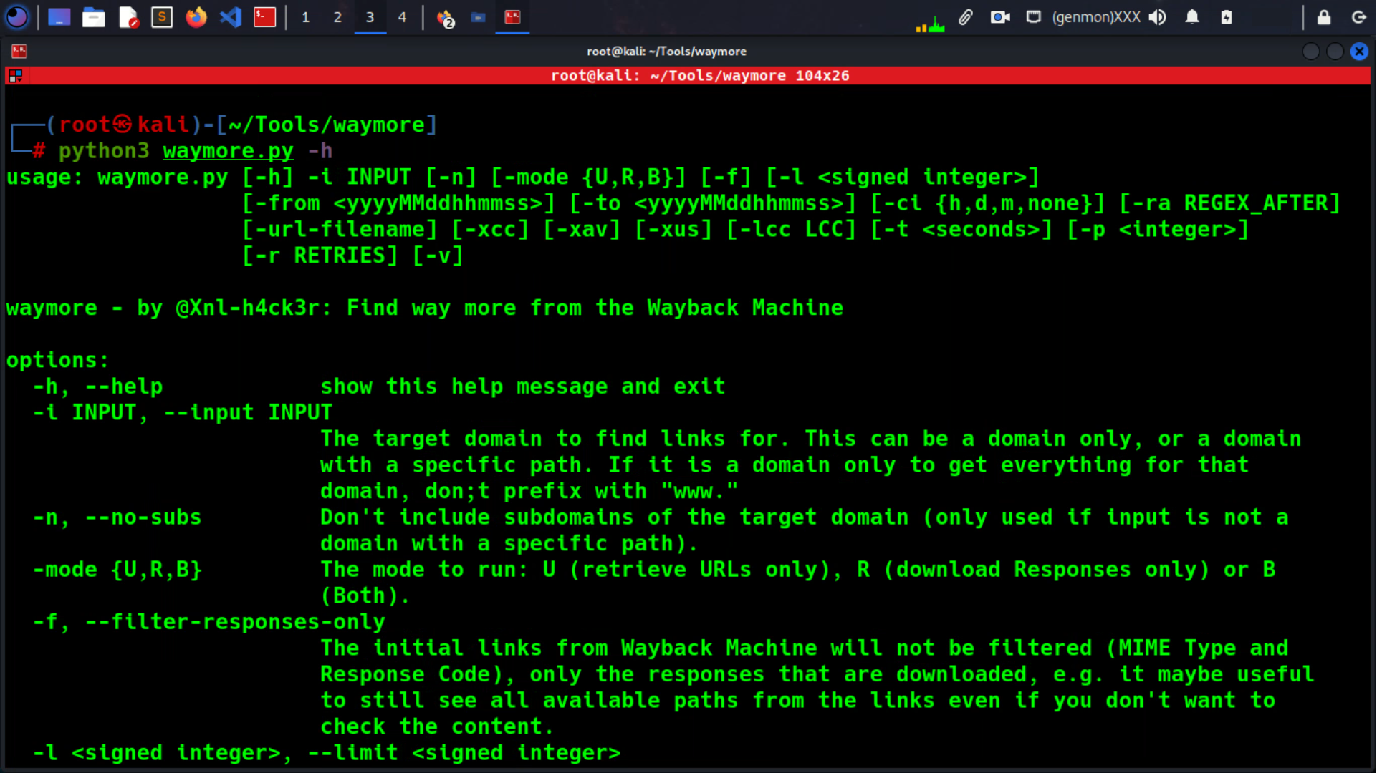Click the 'options:' heading line
Image resolution: width=1377 pixels, height=773 pixels.
tap(58, 360)
